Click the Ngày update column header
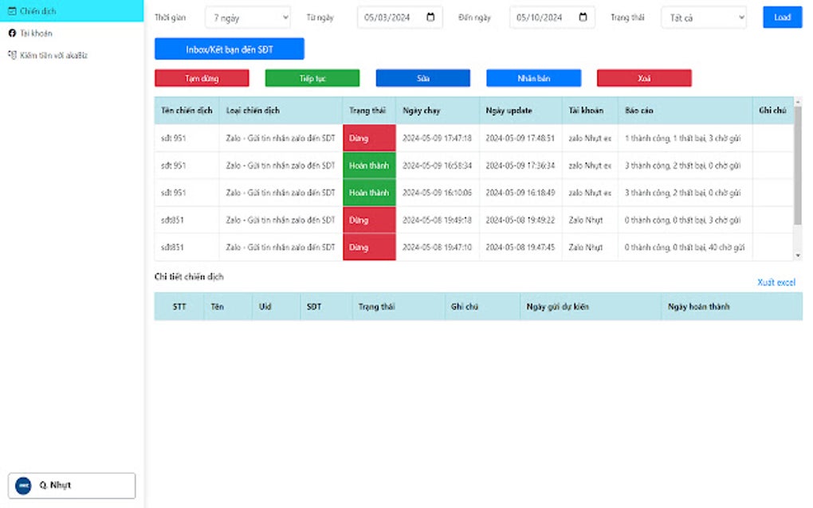813x508 pixels. point(520,111)
